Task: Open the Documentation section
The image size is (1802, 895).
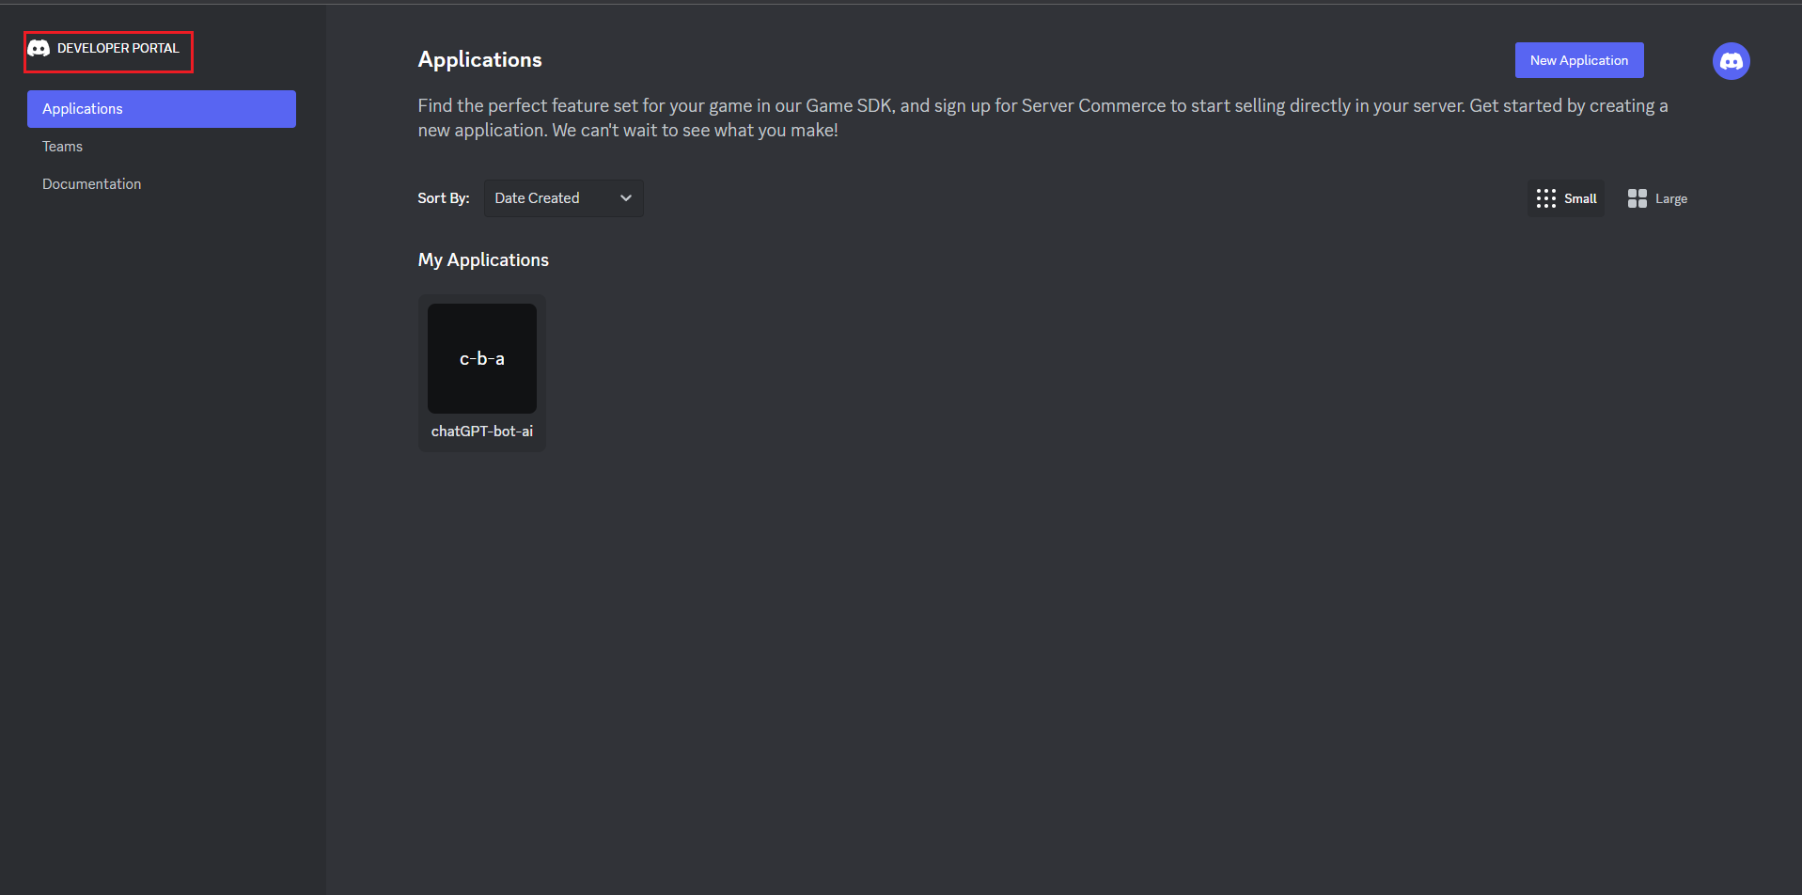Action: 91,183
